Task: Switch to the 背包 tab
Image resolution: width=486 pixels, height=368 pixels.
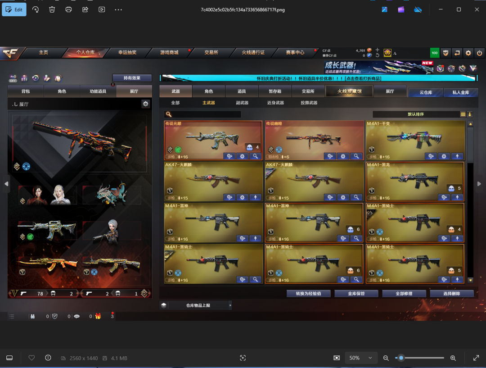Action: click(26, 91)
